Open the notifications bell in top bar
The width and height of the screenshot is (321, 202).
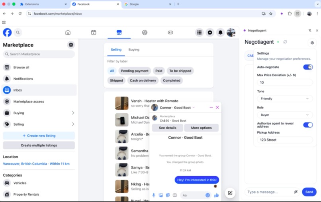point(221,33)
